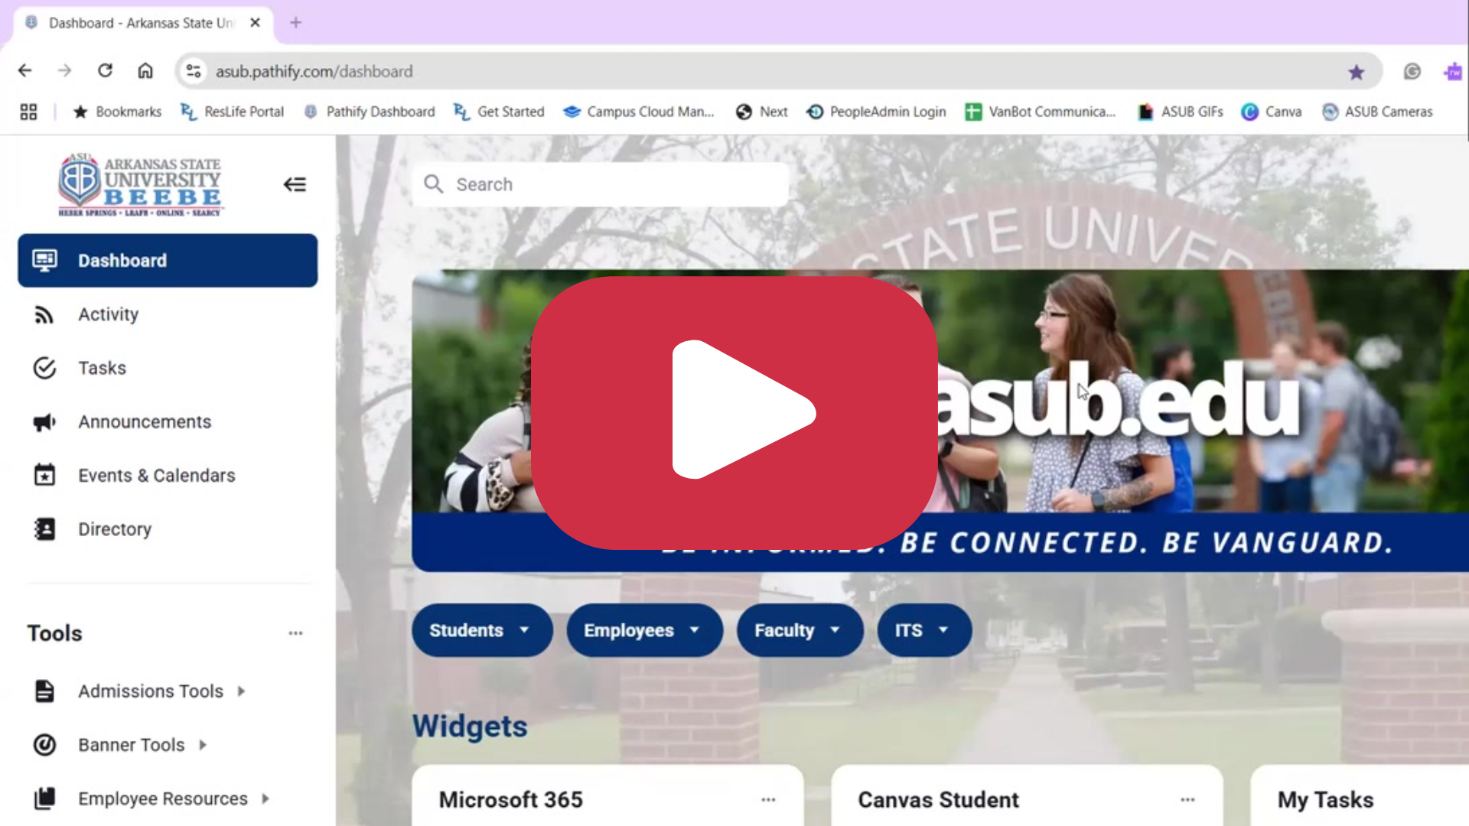Click the Admissions Tools document icon

[44, 691]
